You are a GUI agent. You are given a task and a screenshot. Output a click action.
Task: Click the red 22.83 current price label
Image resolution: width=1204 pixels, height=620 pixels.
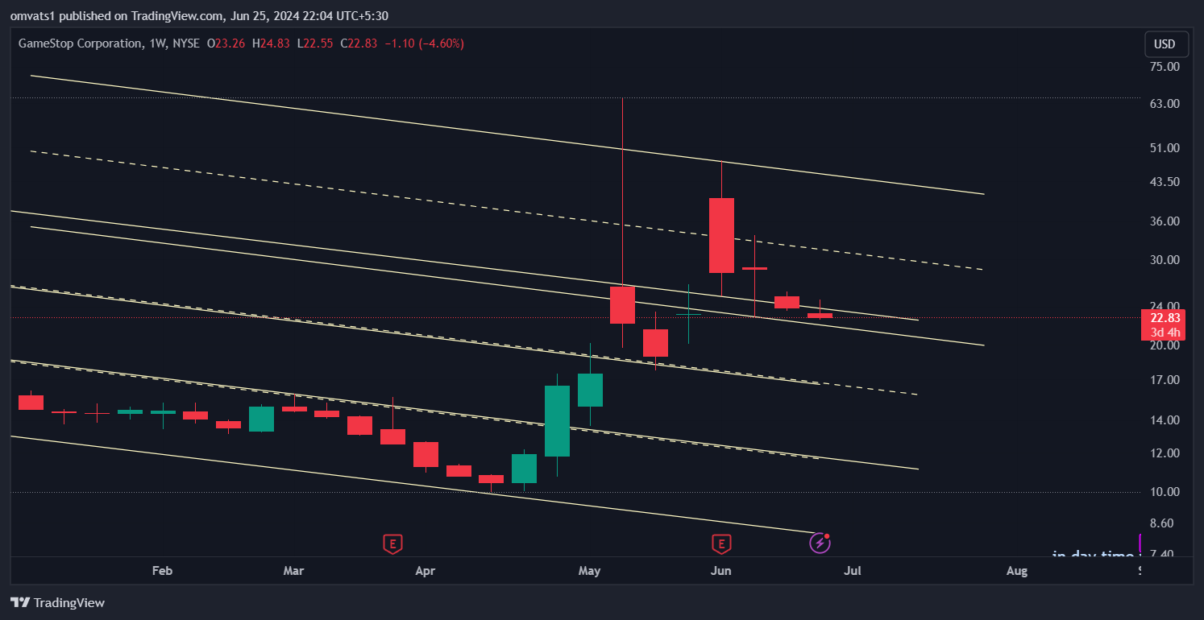coord(1165,318)
